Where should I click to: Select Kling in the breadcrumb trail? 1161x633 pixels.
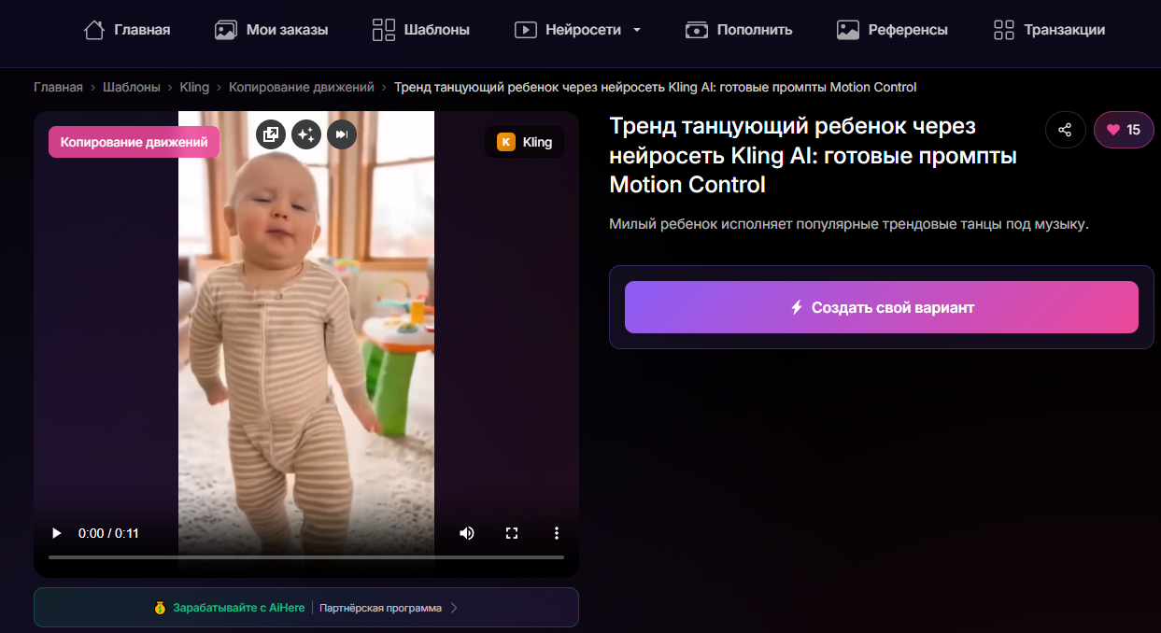click(x=193, y=87)
